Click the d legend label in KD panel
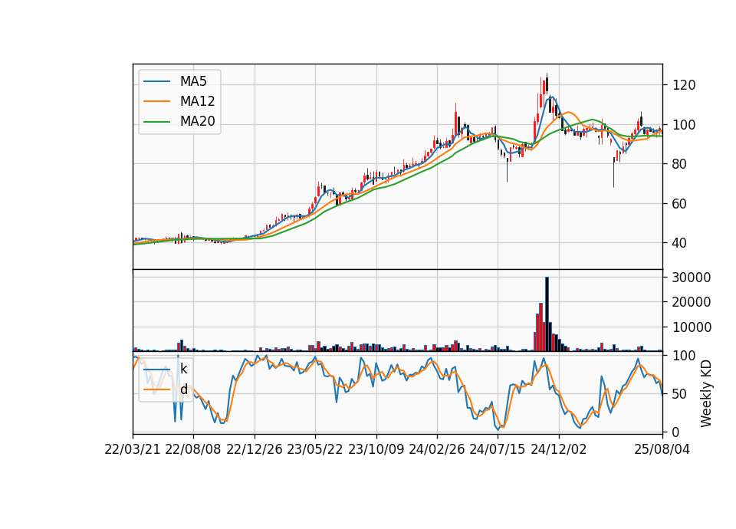 (x=183, y=389)
